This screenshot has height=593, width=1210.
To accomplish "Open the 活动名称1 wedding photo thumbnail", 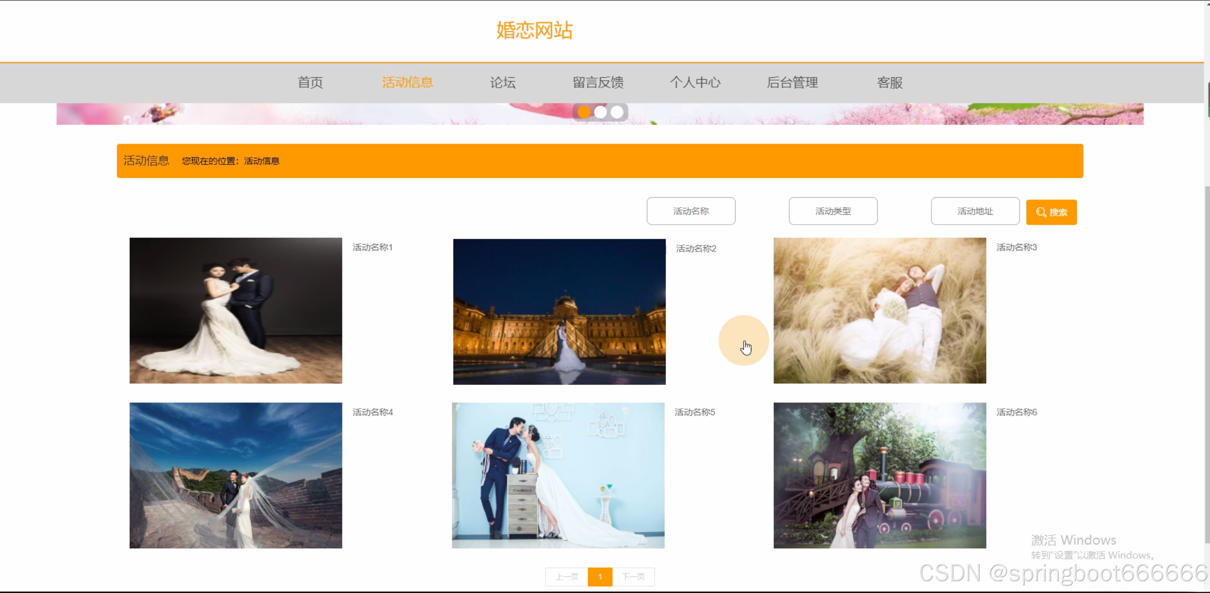I will click(236, 310).
